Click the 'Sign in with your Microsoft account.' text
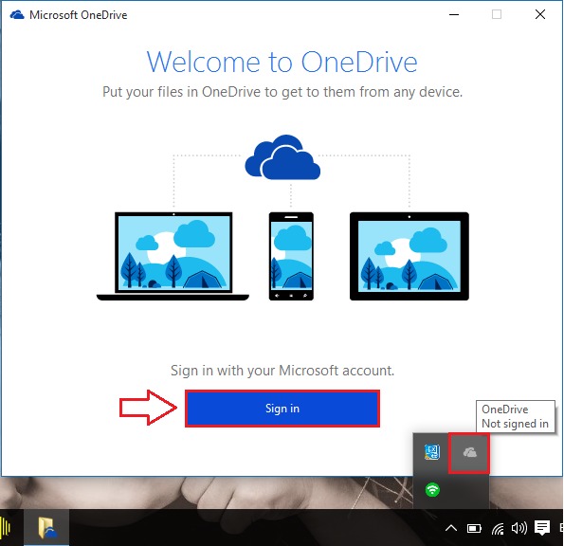 pyautogui.click(x=282, y=371)
